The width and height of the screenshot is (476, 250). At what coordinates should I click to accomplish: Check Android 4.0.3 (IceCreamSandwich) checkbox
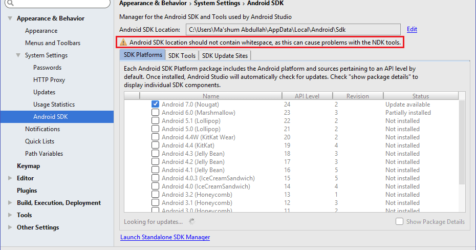click(155, 178)
